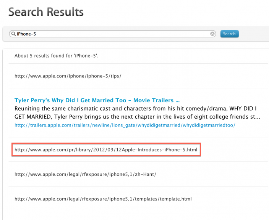
Task: Select the rfexposure iphone5,1 zh-Hant result
Action: [x=85, y=174]
